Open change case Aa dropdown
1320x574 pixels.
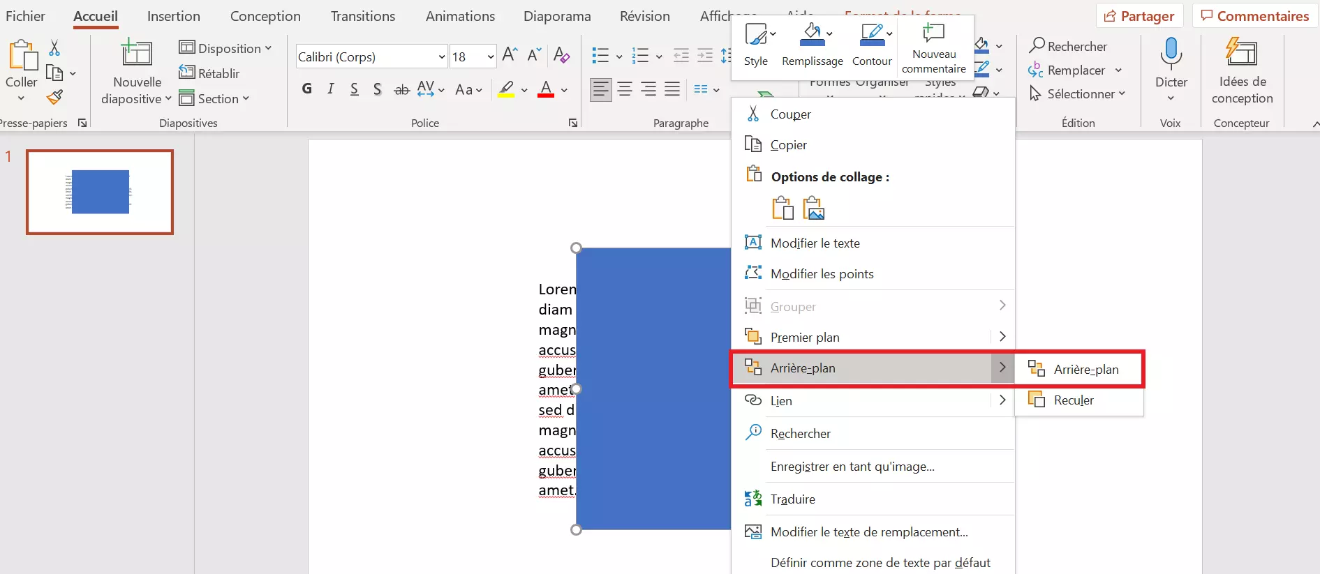point(468,89)
